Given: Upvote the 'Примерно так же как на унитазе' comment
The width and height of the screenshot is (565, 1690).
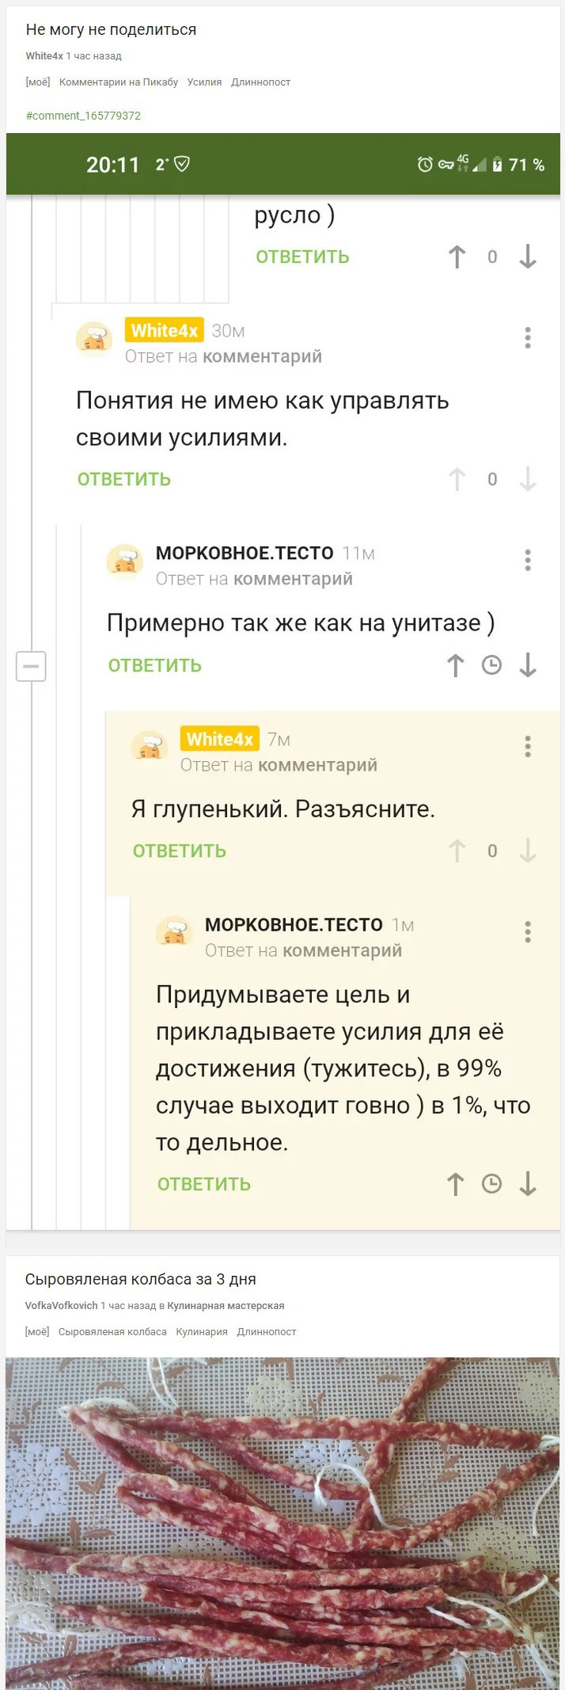Looking at the screenshot, I should [x=456, y=665].
